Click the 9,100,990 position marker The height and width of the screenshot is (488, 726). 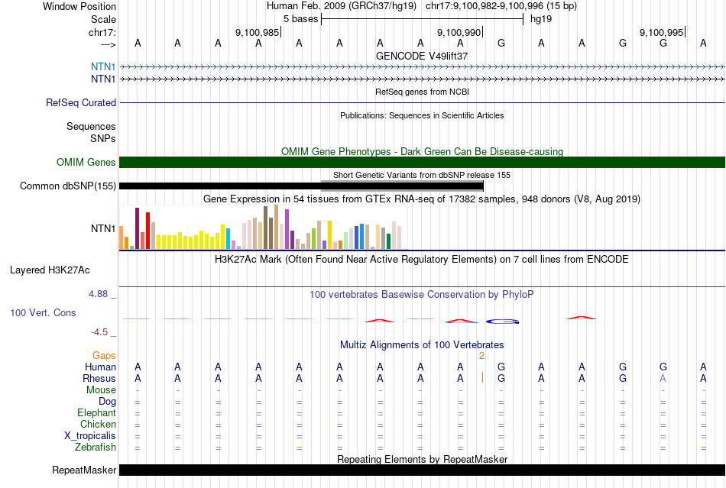click(459, 32)
